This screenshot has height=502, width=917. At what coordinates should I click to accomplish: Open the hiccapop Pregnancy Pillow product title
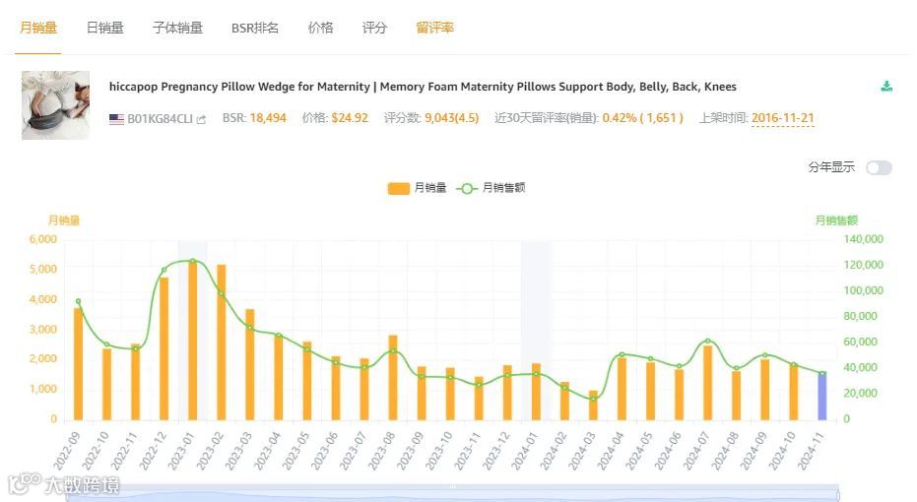pyautogui.click(x=423, y=87)
